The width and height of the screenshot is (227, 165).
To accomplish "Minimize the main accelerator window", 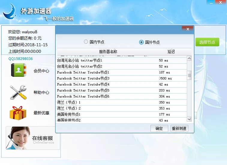I will 211,2.
